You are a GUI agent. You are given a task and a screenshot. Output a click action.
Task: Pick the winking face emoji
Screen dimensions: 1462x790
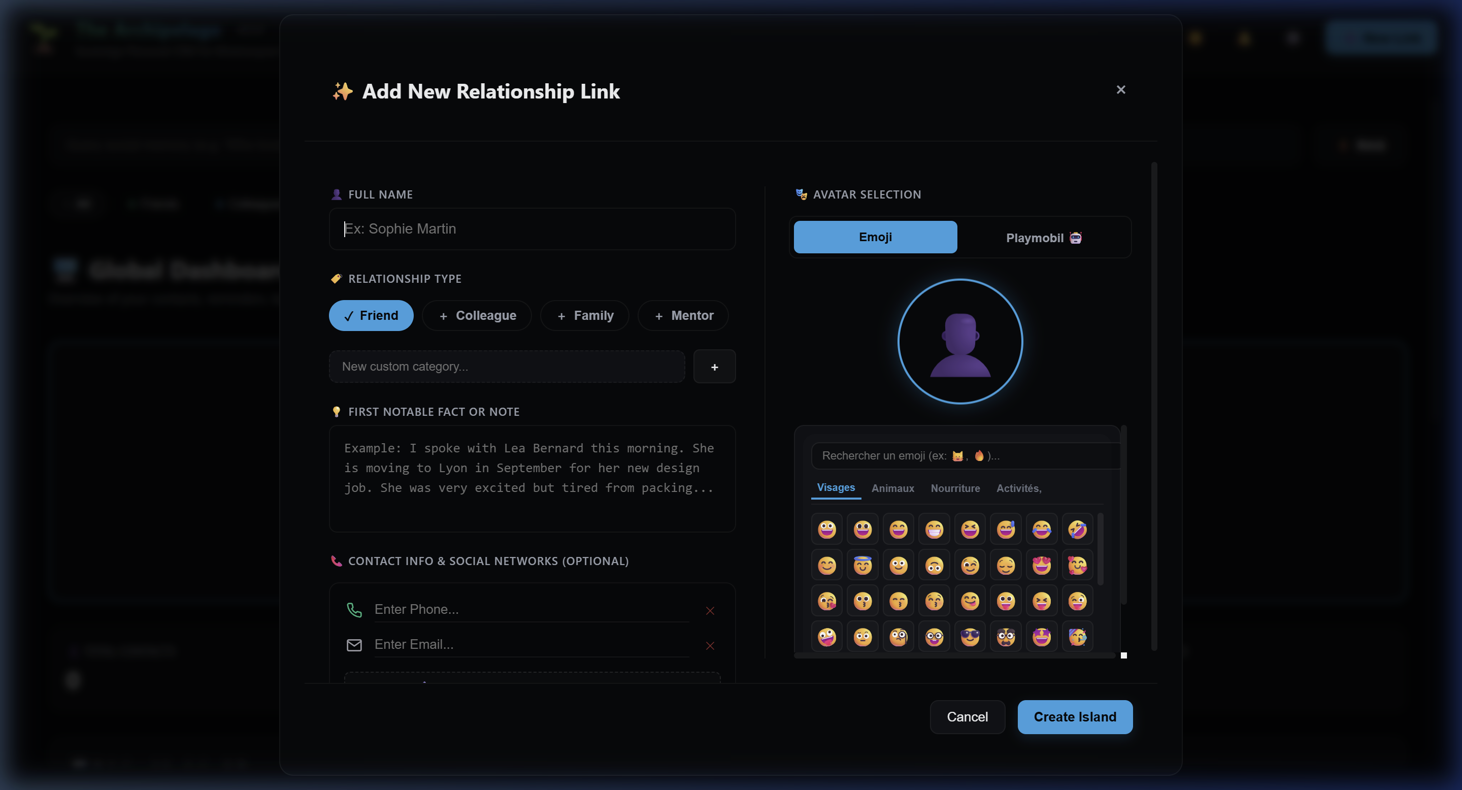coord(970,565)
